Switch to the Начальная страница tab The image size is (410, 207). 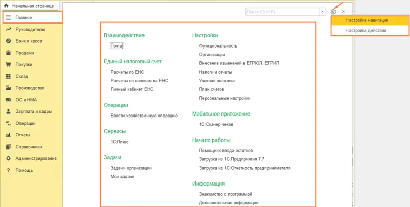[30, 6]
